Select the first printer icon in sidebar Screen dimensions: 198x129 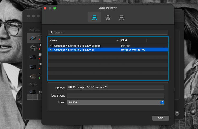[32, 37]
